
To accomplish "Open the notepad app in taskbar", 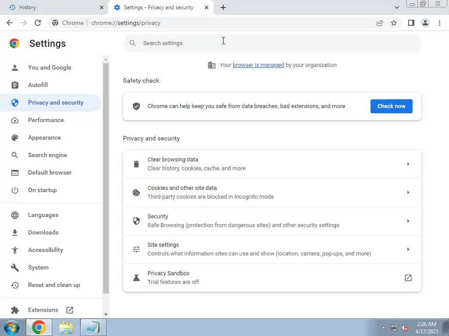I will (x=93, y=327).
